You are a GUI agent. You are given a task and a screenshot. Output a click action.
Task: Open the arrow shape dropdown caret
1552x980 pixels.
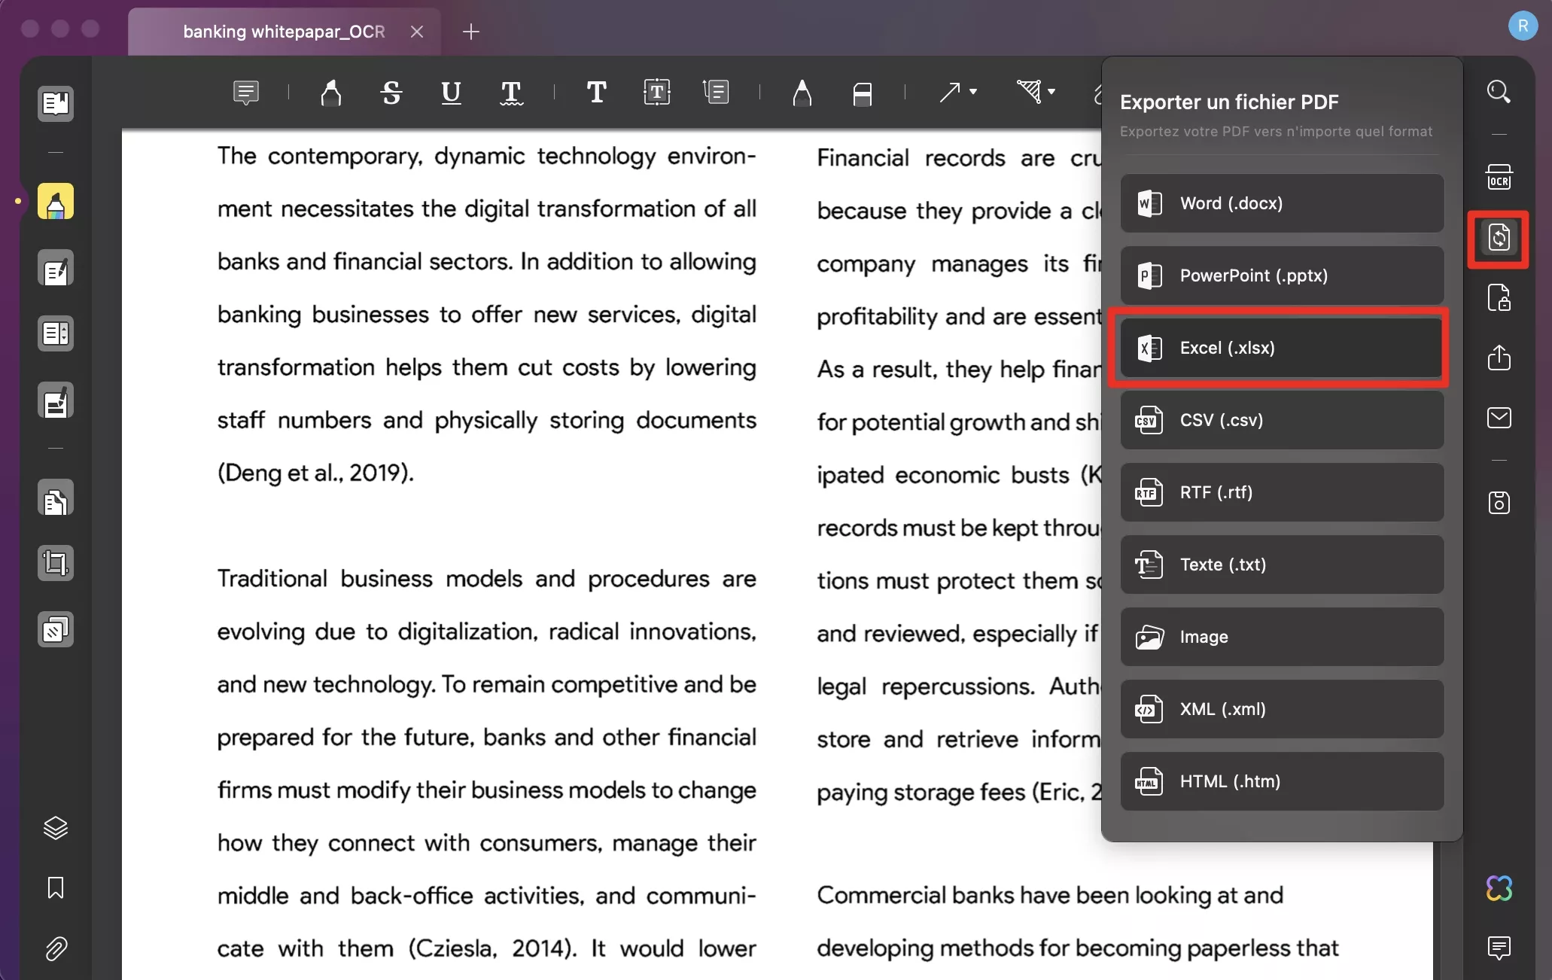click(973, 92)
